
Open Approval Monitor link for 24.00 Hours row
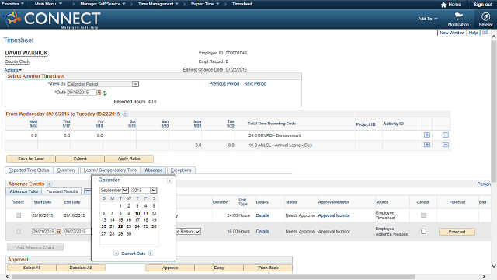[334, 215]
